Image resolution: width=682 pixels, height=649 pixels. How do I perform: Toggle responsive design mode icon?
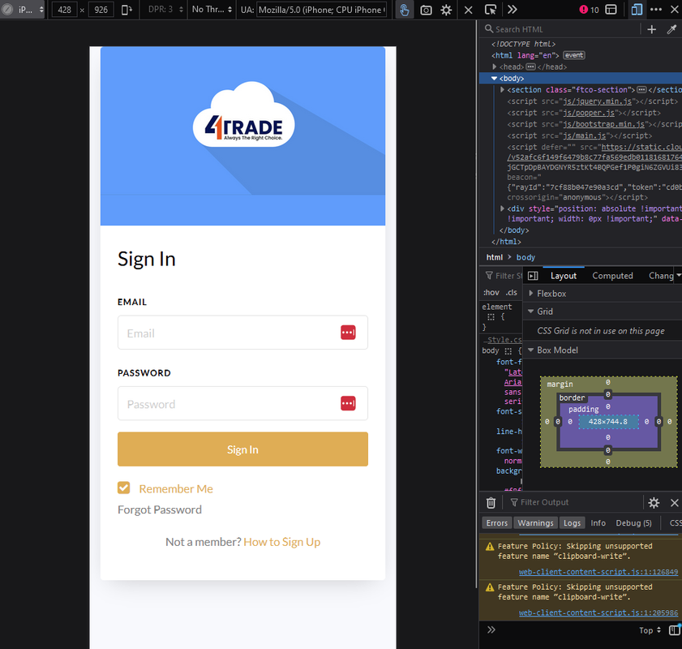pos(637,10)
